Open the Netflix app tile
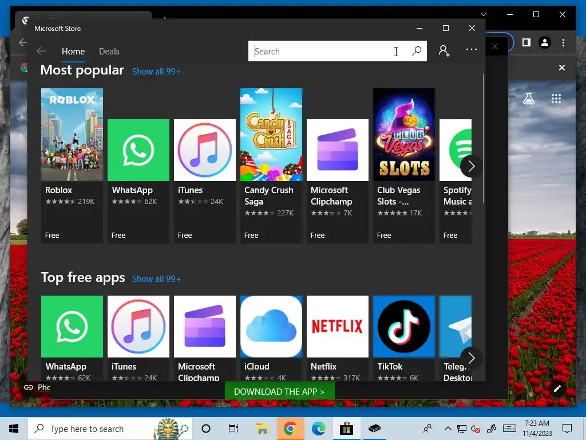 point(338,338)
